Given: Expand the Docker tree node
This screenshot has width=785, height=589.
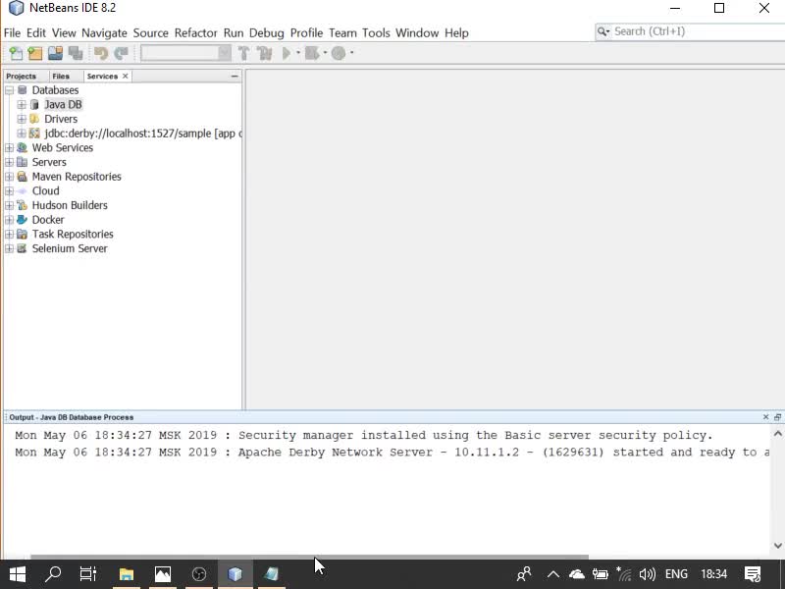Looking at the screenshot, I should pyautogui.click(x=9, y=220).
